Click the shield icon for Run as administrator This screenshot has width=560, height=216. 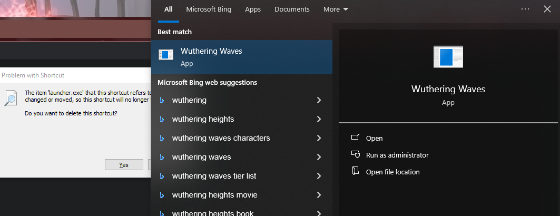[x=355, y=154]
